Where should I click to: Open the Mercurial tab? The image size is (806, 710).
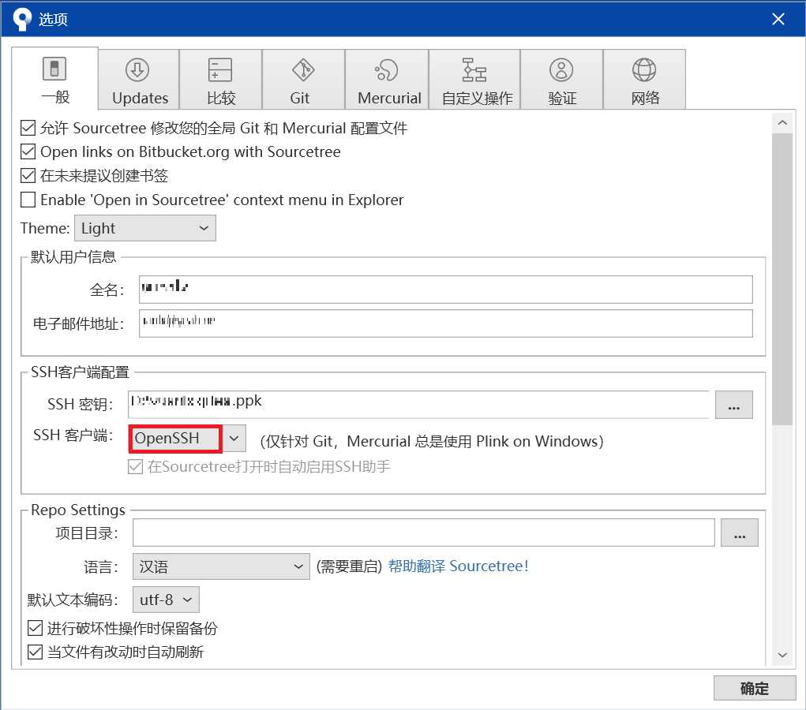click(x=387, y=80)
